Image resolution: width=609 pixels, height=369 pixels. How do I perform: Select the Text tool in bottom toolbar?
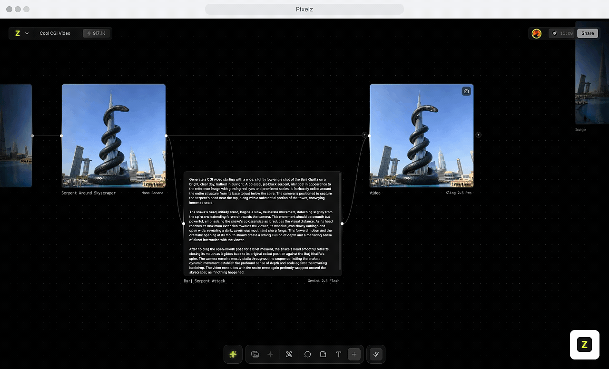coord(338,354)
